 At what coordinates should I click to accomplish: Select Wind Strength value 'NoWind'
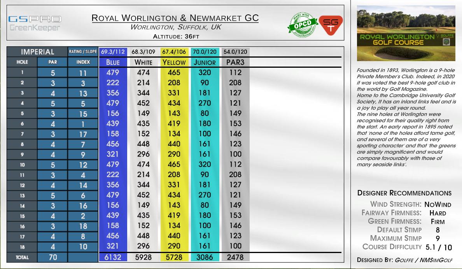[437, 204]
